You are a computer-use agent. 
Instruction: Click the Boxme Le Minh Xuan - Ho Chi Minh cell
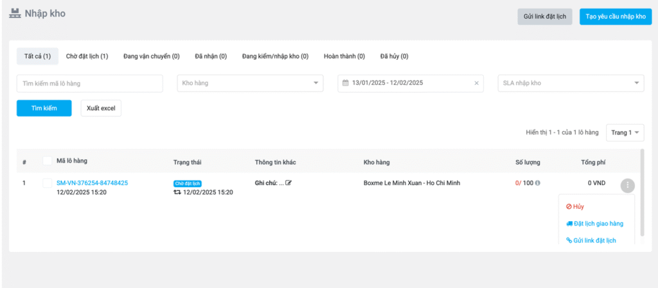coord(412,183)
